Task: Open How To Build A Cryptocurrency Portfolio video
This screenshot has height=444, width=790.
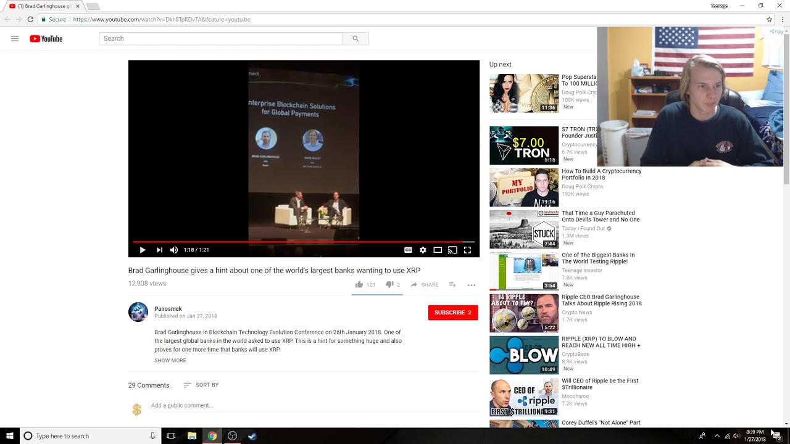Action: 602,175
